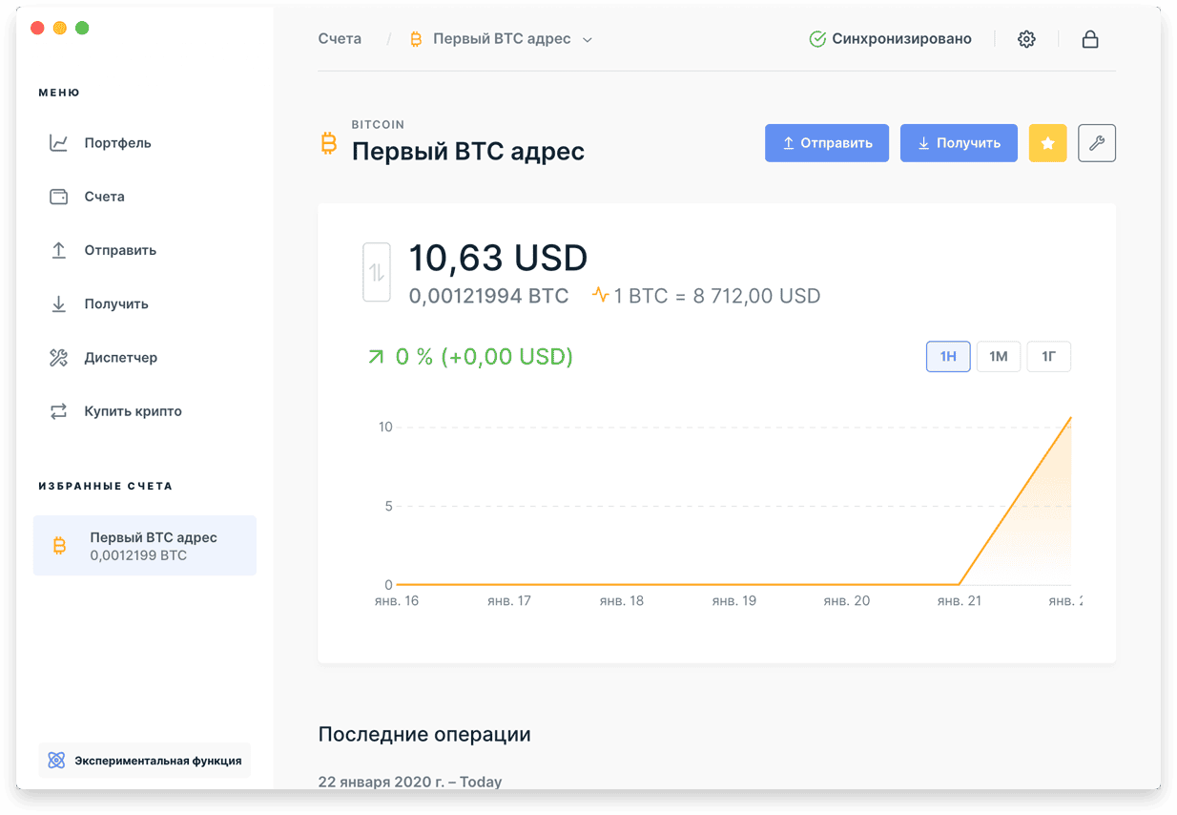Open the settings gear icon

point(1026,39)
